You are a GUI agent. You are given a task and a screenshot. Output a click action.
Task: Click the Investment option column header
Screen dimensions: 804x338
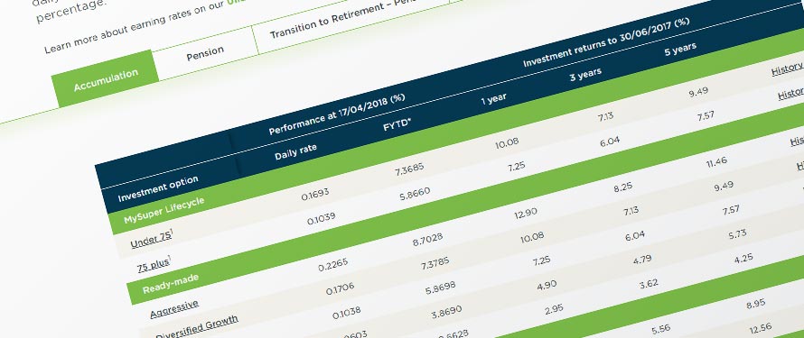[x=158, y=189]
